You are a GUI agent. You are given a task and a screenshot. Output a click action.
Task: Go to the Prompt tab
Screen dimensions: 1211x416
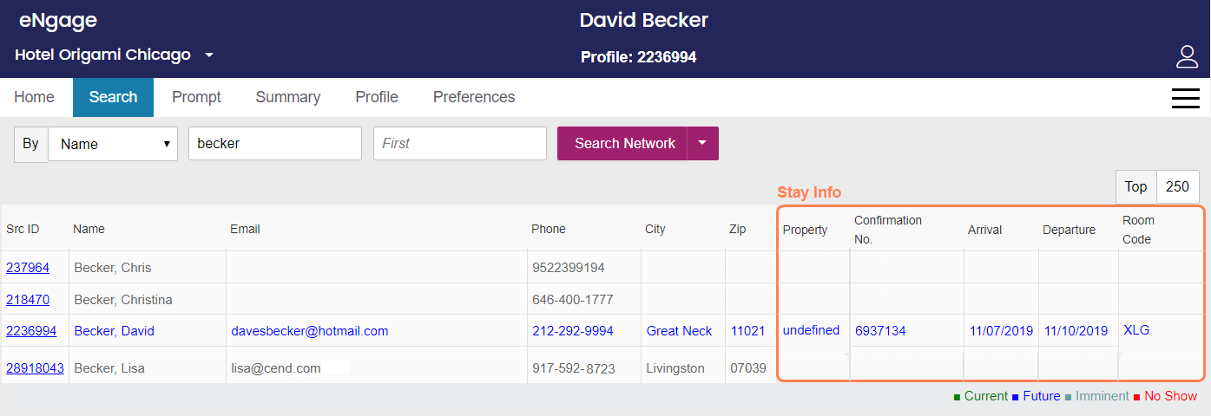196,97
